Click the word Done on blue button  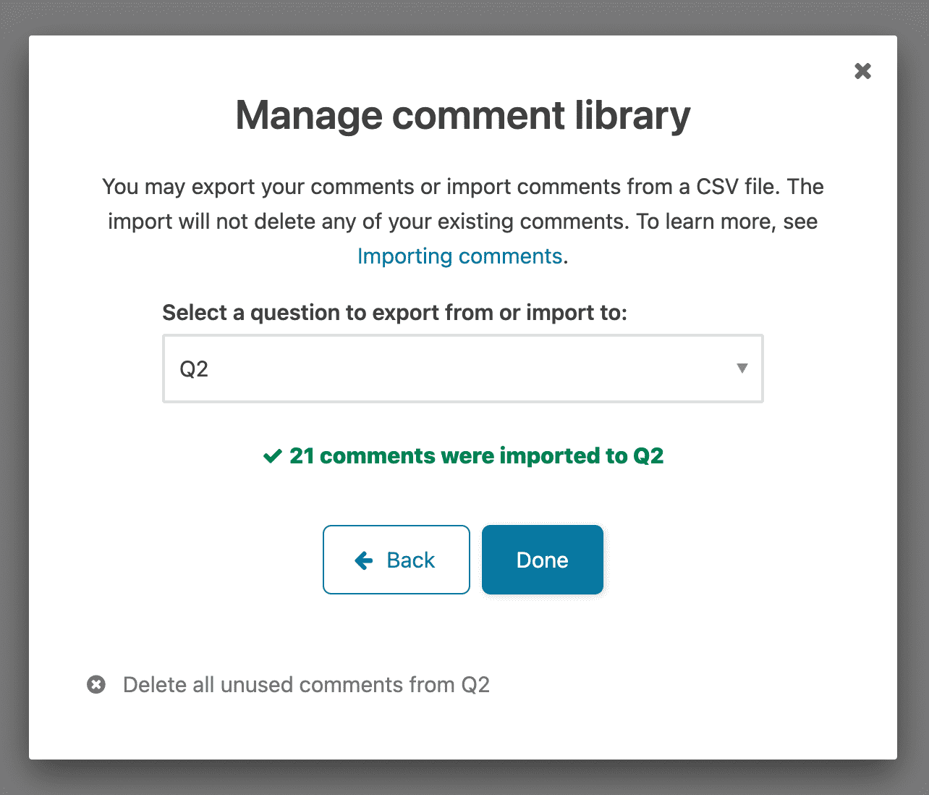[543, 560]
